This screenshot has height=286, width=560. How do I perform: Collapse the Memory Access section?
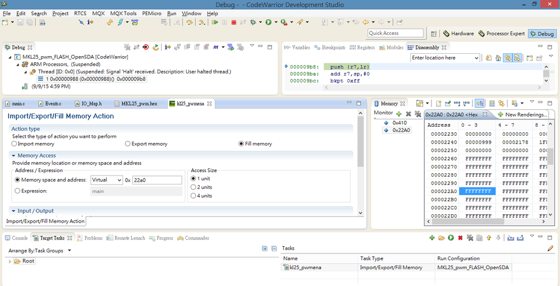13,156
